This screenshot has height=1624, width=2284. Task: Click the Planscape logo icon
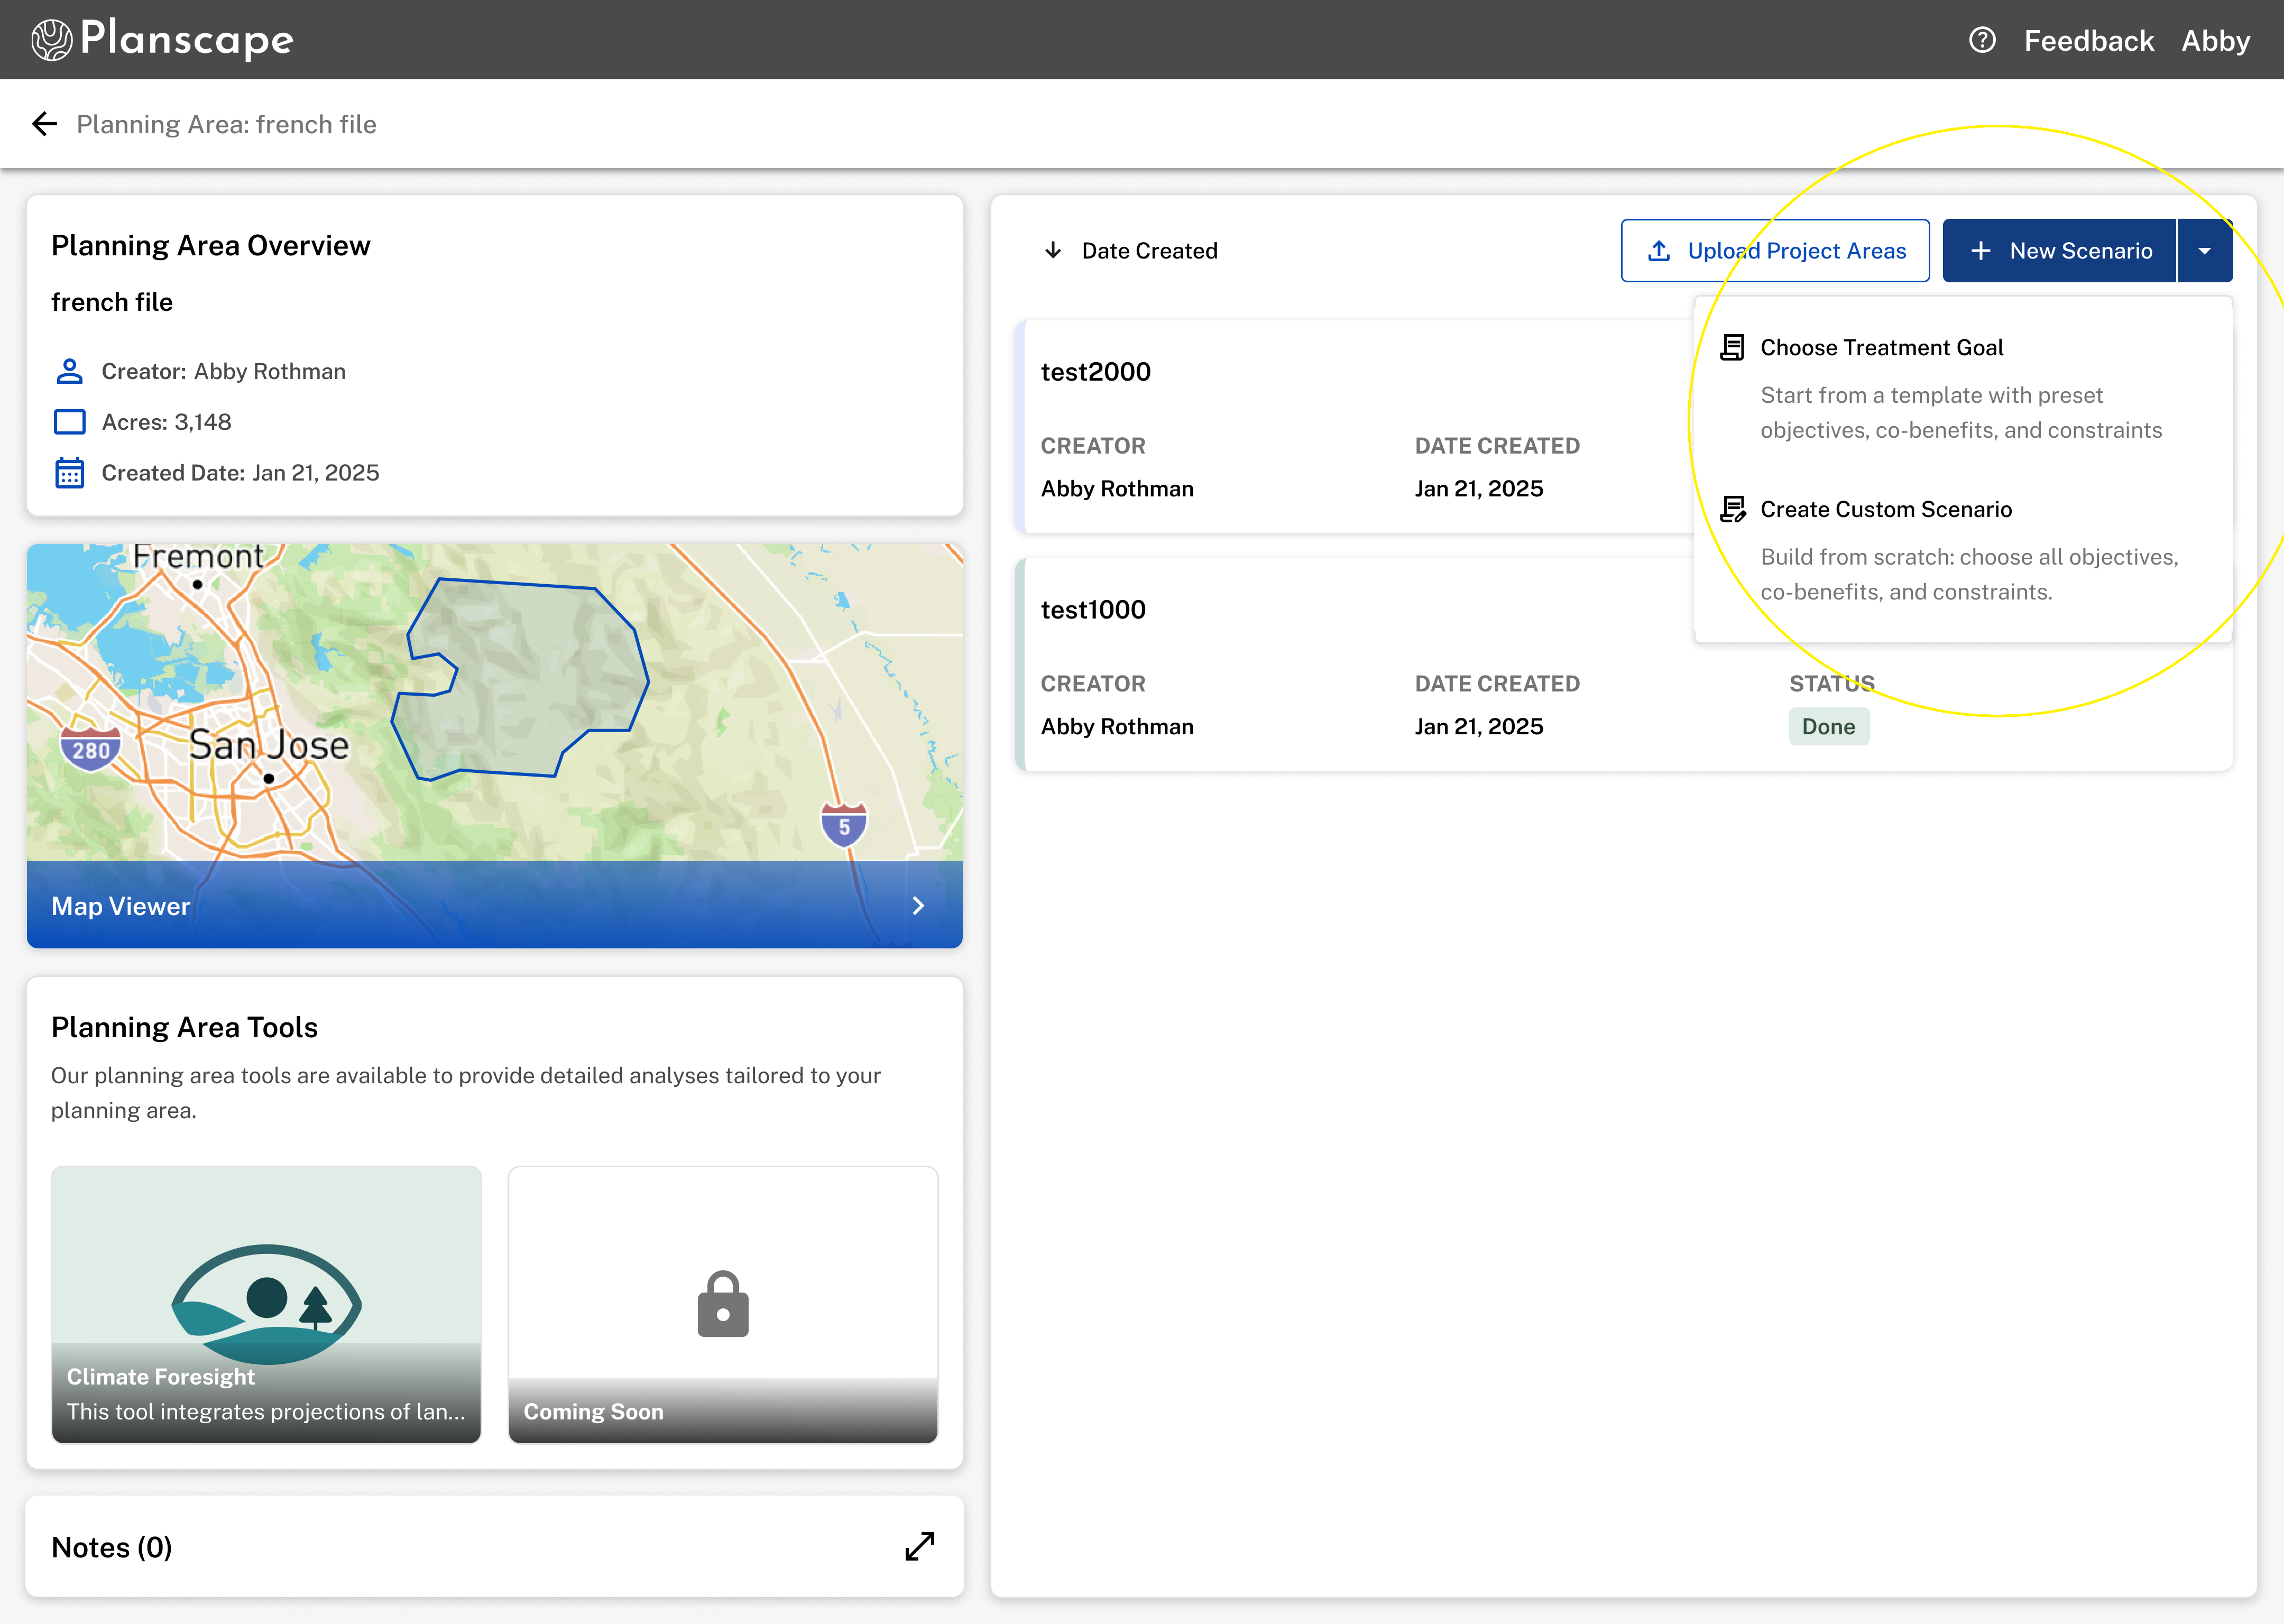(52, 40)
